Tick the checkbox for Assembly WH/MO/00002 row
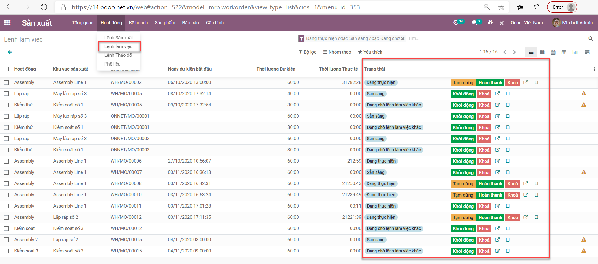 pyautogui.click(x=6, y=82)
